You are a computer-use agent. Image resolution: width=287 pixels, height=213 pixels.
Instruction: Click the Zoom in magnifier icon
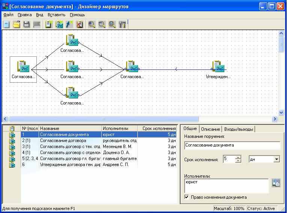[x=92, y=24]
